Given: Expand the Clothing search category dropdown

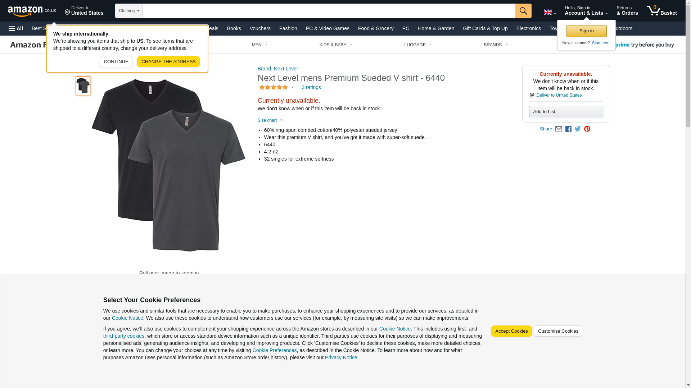Looking at the screenshot, I should tap(129, 11).
